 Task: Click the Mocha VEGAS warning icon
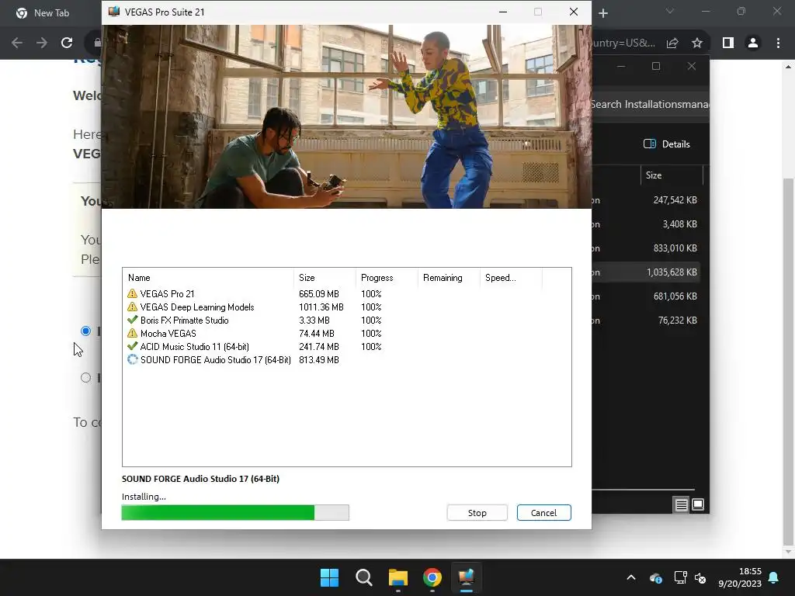(132, 334)
